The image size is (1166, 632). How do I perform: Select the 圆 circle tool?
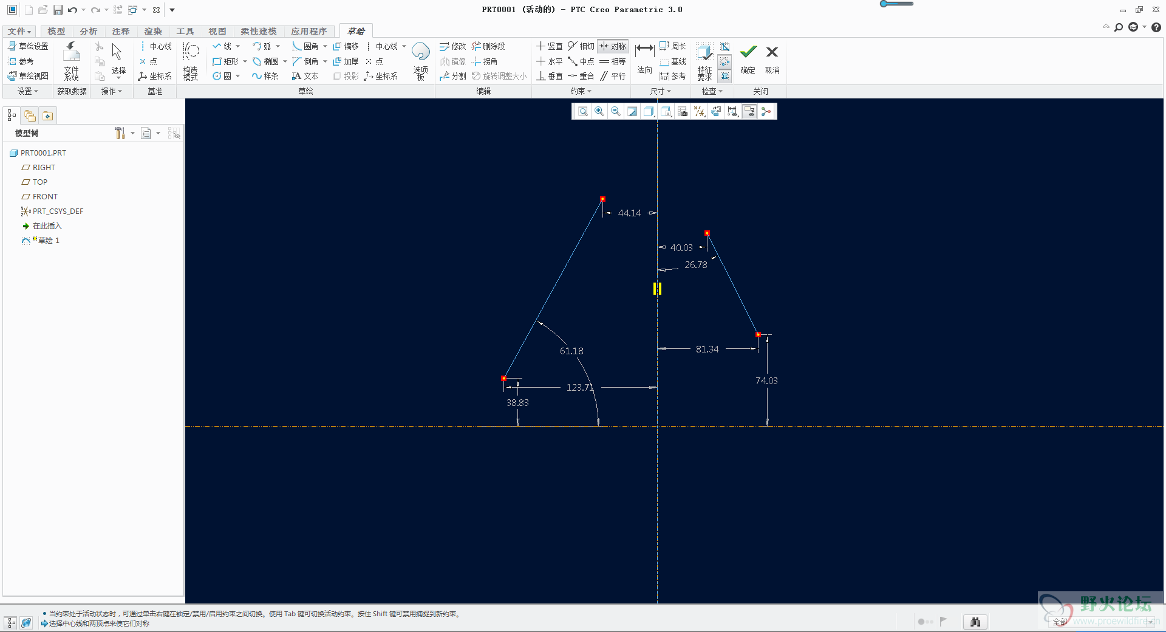[222, 76]
